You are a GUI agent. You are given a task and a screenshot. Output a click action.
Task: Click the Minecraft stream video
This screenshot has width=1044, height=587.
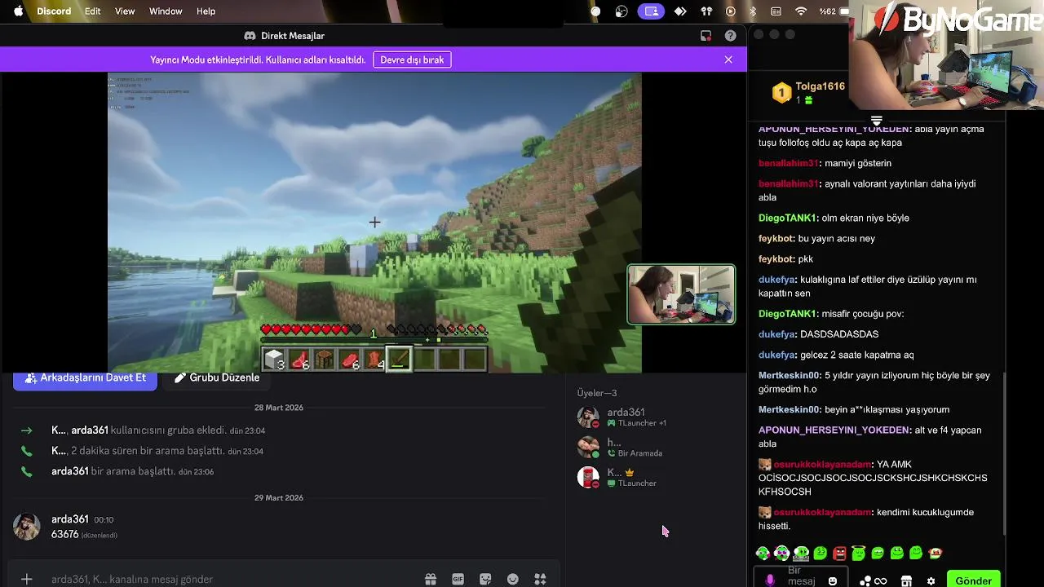pyautogui.click(x=374, y=223)
